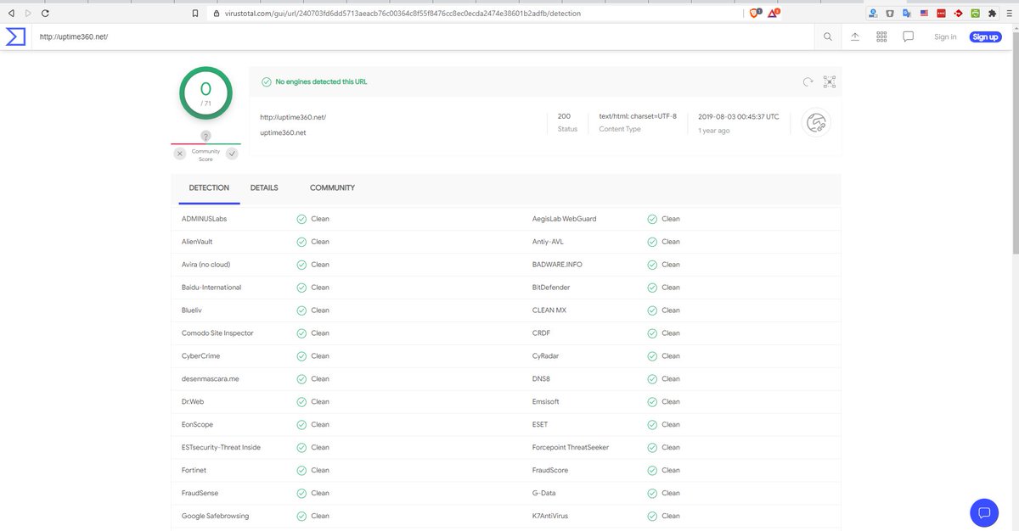Image resolution: width=1019 pixels, height=531 pixels.
Task: Open the red dots password extension
Action: (x=941, y=14)
